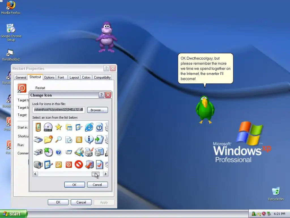Select the handheld PDA device icon
The width and height of the screenshot is (290, 218).
tap(38, 127)
